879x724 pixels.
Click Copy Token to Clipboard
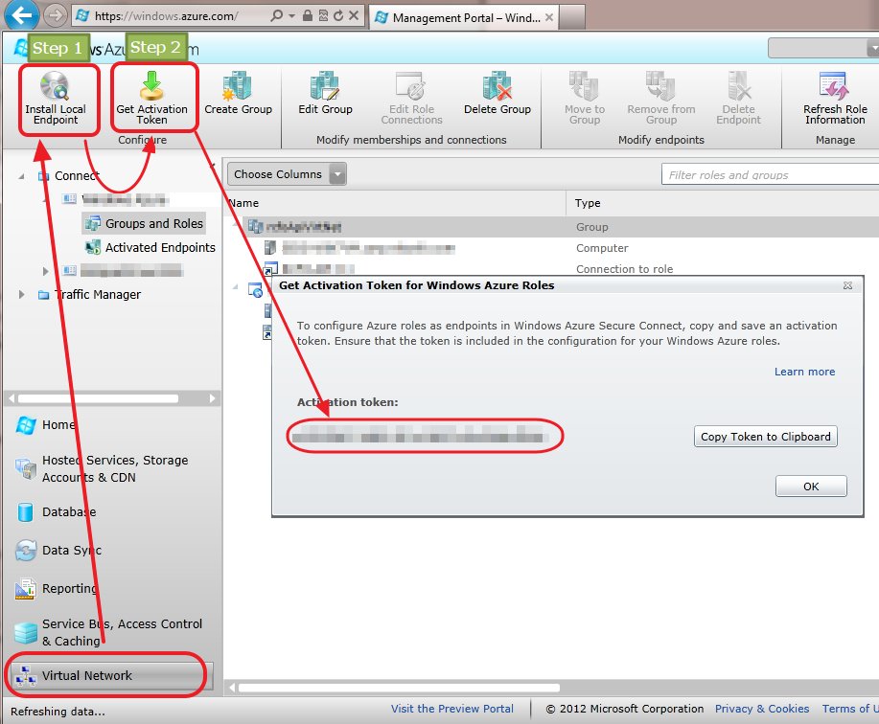(765, 437)
